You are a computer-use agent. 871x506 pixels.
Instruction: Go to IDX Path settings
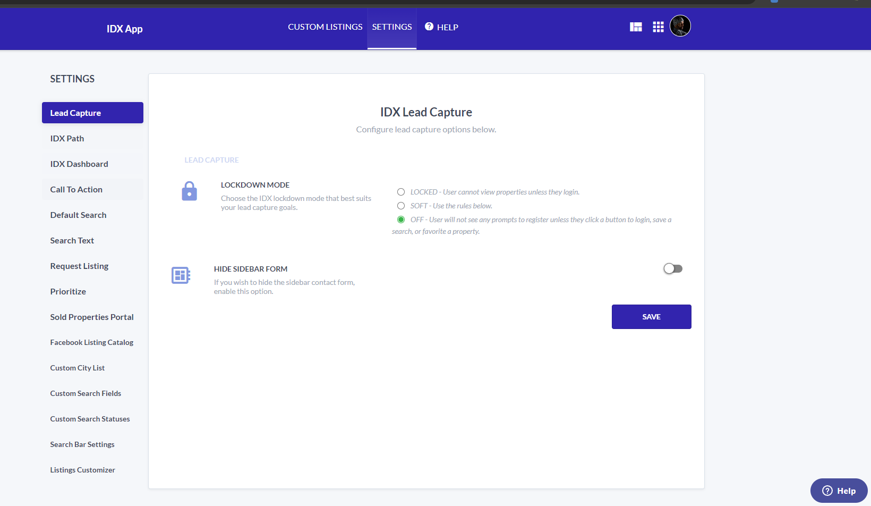click(67, 139)
